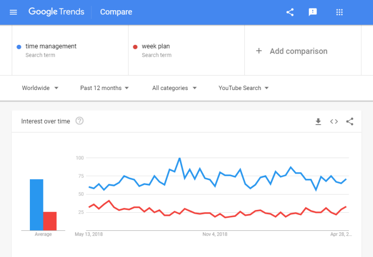Open embed code for chart
Viewport: 373px width, 257px height.
[x=334, y=122]
